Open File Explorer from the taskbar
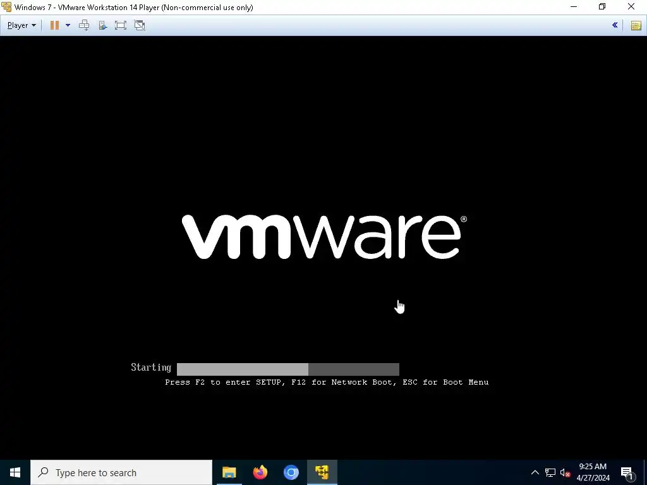Viewport: 647px width, 485px height. click(229, 472)
